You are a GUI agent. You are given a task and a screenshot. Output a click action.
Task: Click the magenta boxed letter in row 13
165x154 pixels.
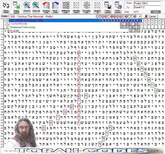point(86,96)
